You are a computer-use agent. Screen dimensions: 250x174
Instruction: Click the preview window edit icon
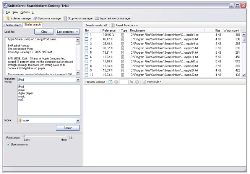pos(110,82)
